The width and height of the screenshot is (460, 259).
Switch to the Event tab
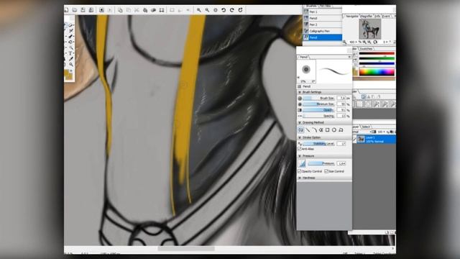point(386,16)
